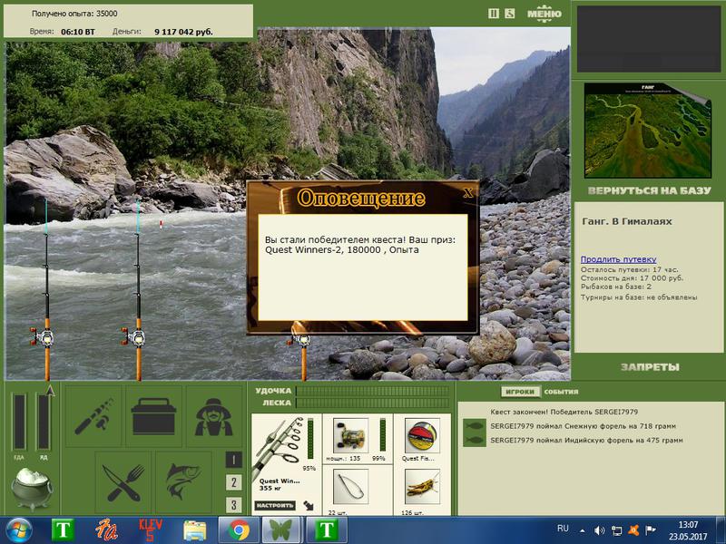Open Google Chrome from the taskbar

239,530
